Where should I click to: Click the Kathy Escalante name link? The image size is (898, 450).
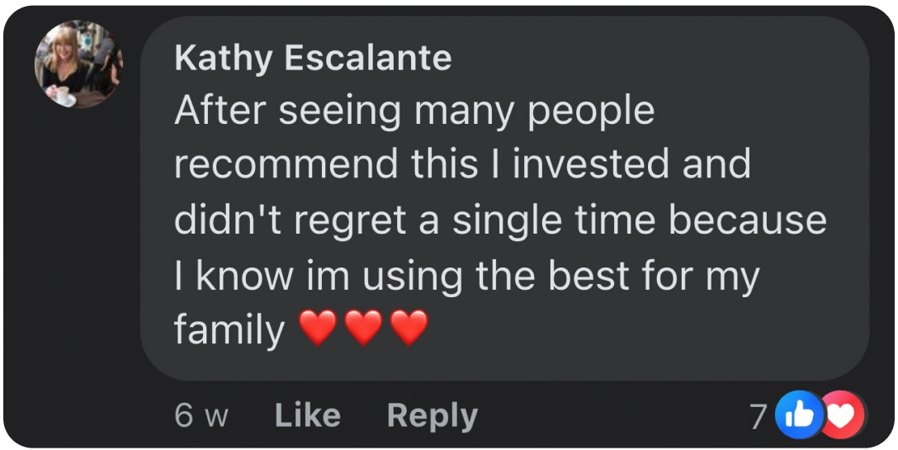click(314, 59)
